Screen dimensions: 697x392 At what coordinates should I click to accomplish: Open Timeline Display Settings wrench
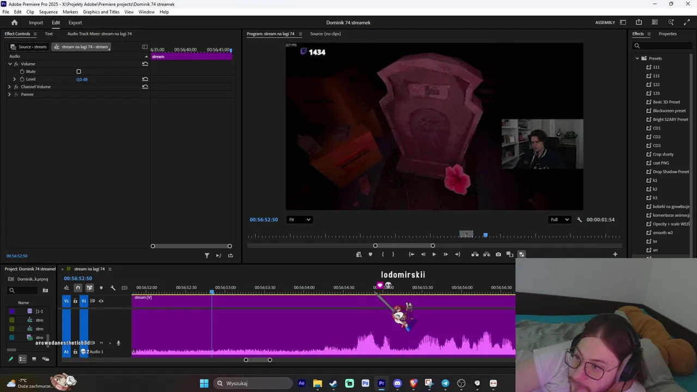[x=113, y=287]
